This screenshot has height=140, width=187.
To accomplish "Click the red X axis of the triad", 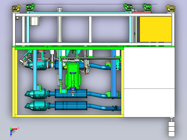I will click(15, 129).
